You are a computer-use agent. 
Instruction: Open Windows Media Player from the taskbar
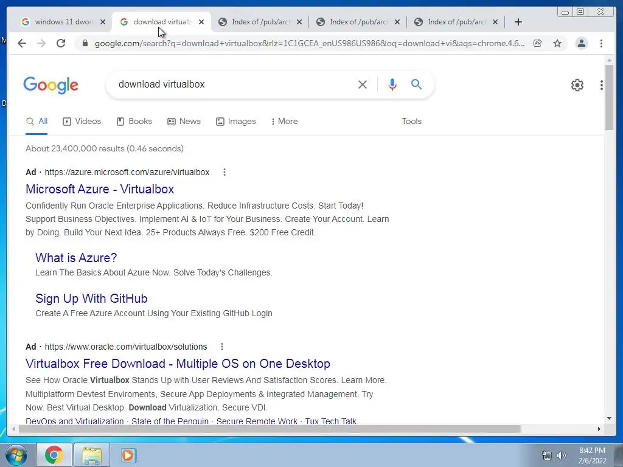(x=128, y=455)
